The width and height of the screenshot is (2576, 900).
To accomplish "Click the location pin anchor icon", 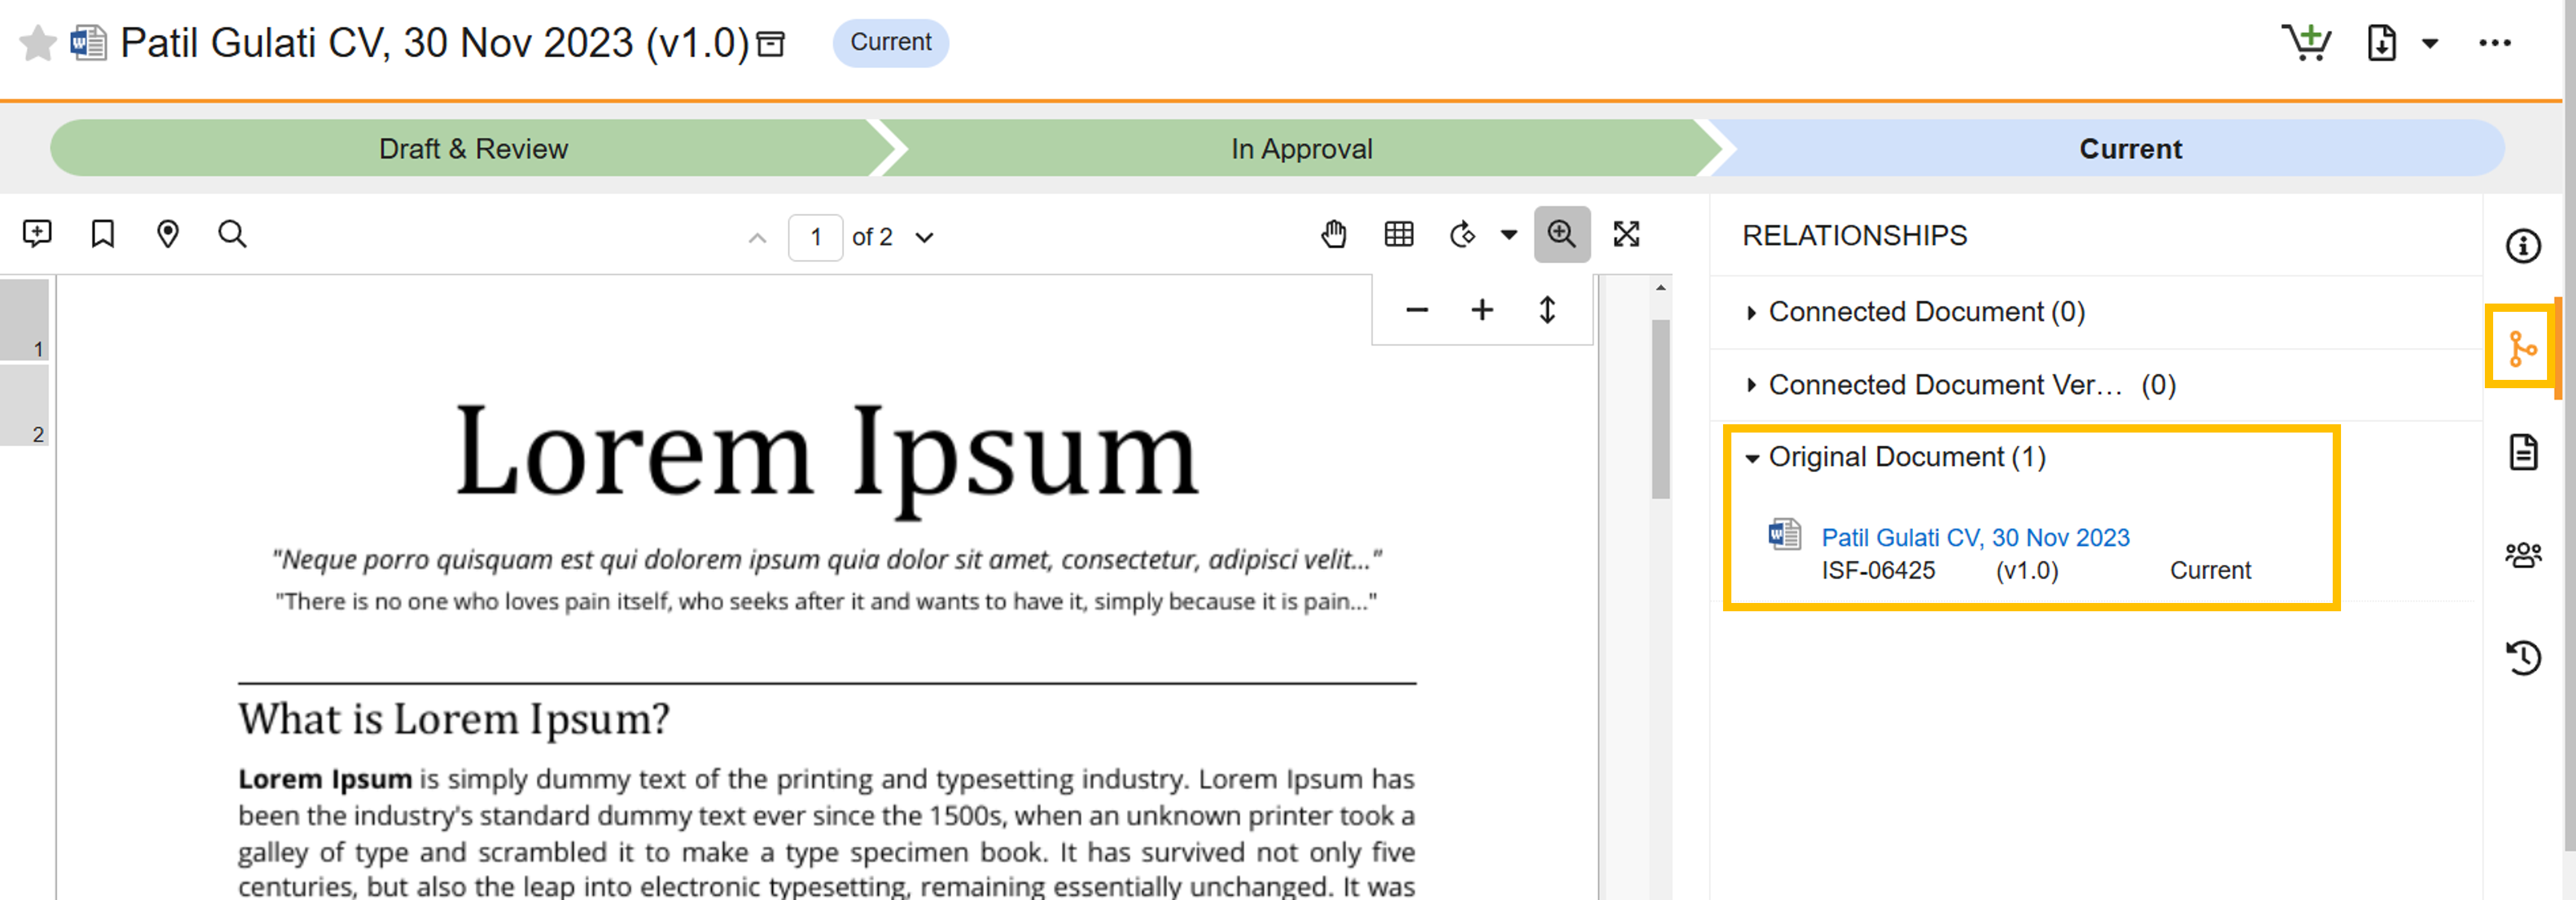I will (x=168, y=234).
